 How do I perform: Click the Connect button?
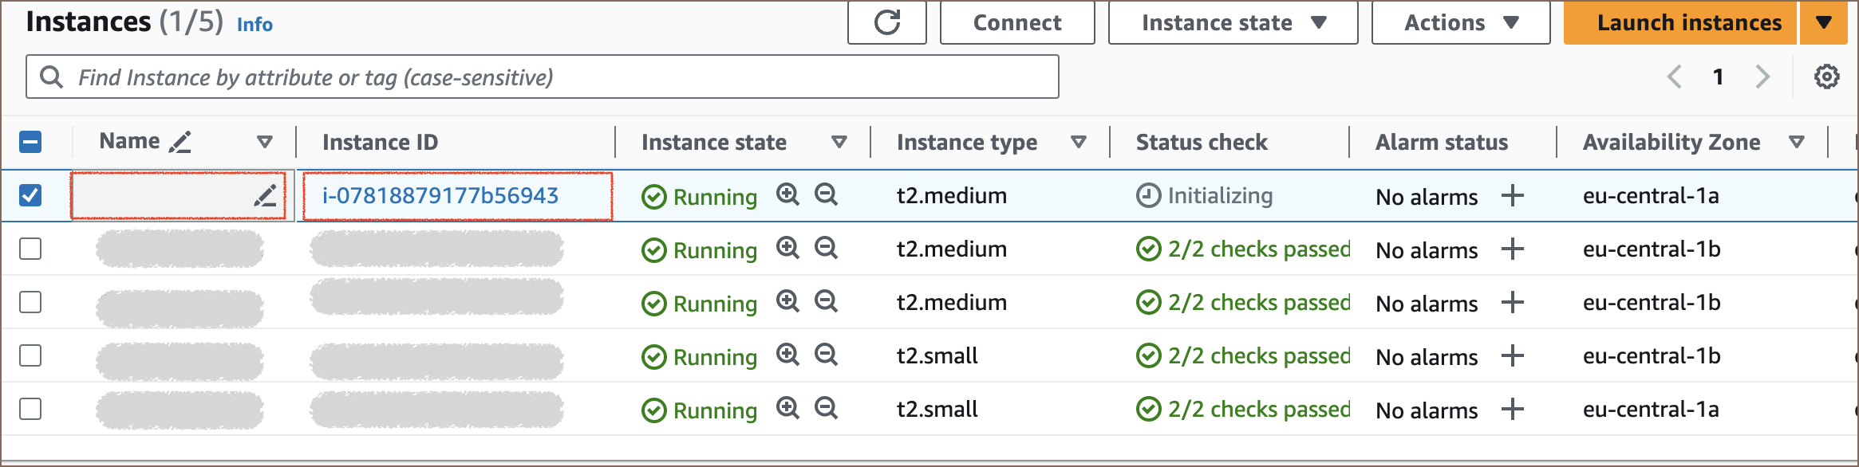click(x=1016, y=22)
